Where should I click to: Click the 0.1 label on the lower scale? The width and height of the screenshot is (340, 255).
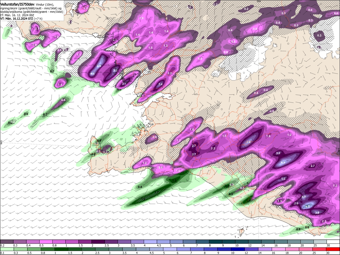coord(2,253)
